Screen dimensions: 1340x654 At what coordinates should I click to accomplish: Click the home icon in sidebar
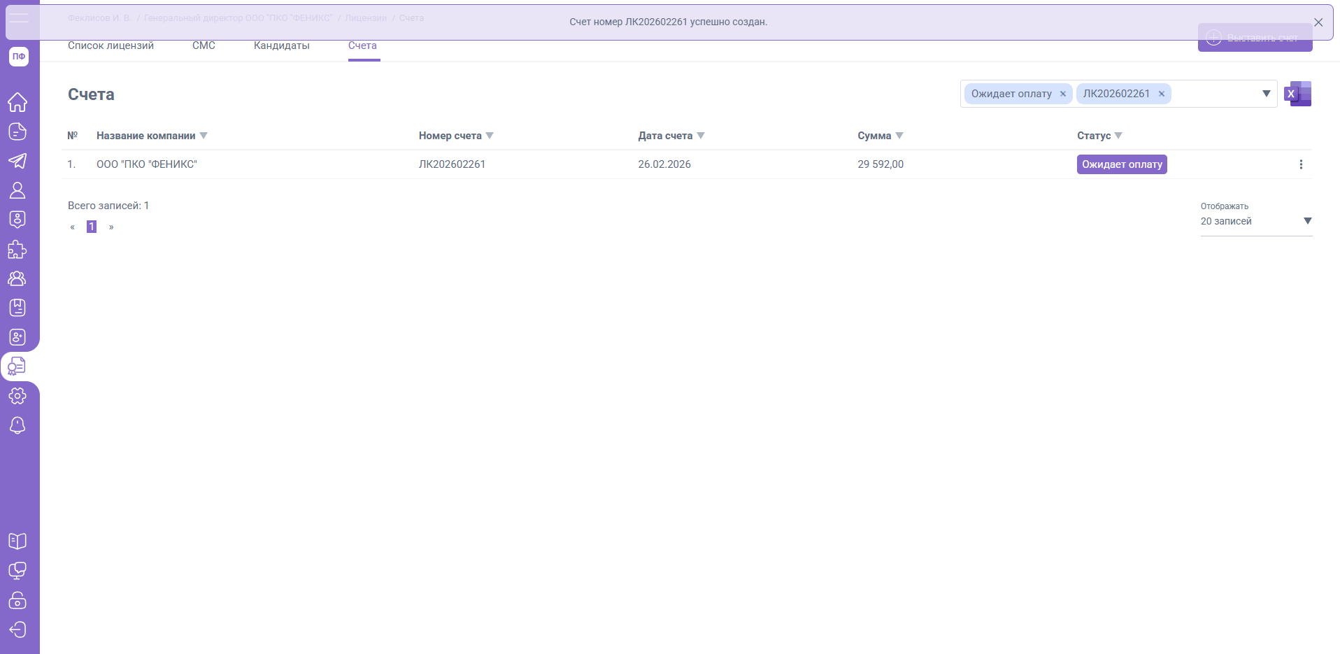17,102
